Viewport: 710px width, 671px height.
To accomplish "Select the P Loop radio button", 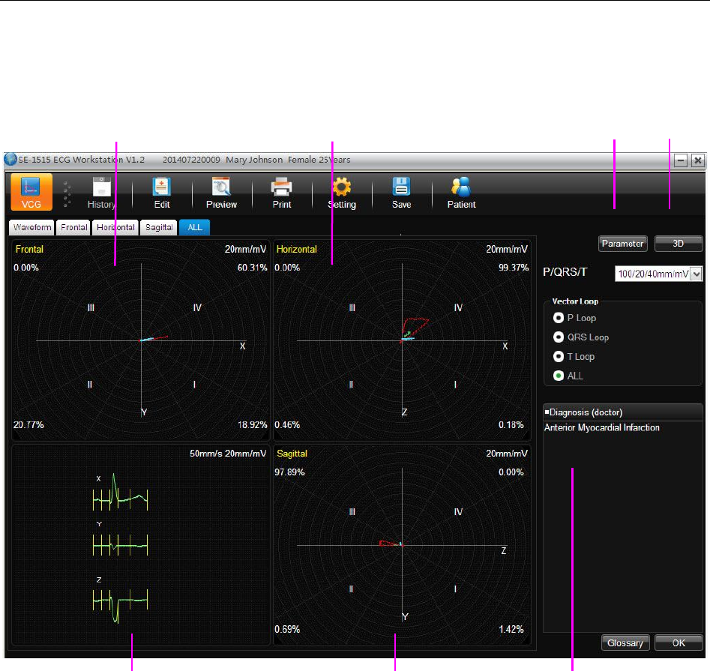I will [559, 318].
